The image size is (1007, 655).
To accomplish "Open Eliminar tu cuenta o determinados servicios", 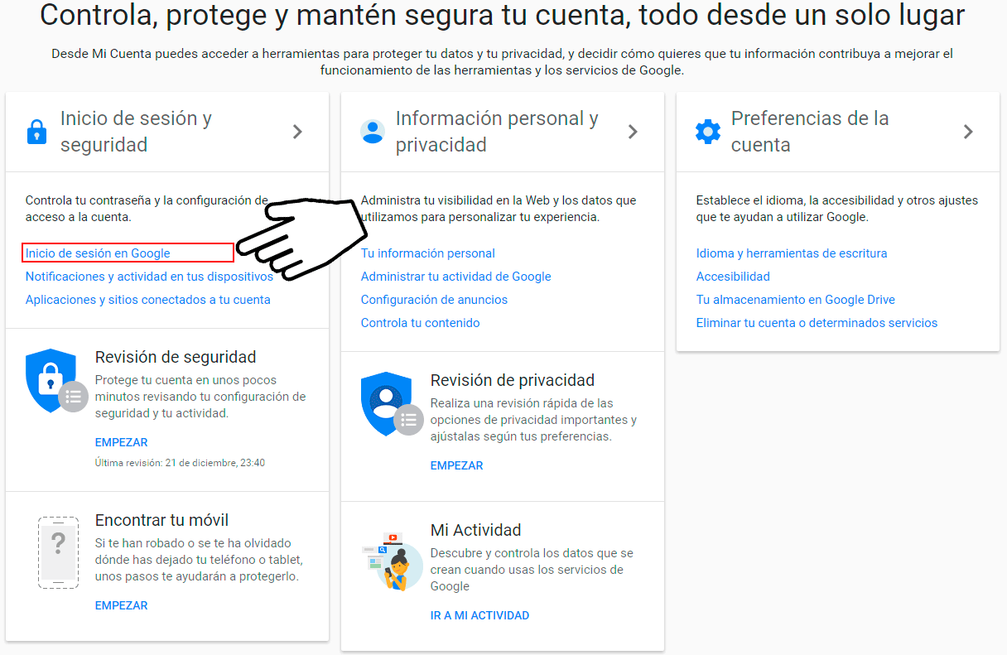I will click(817, 323).
